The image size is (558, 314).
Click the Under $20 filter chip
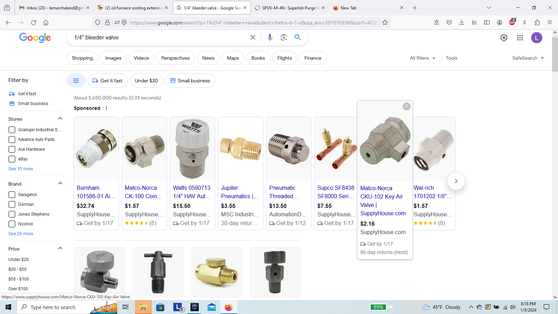point(146,81)
